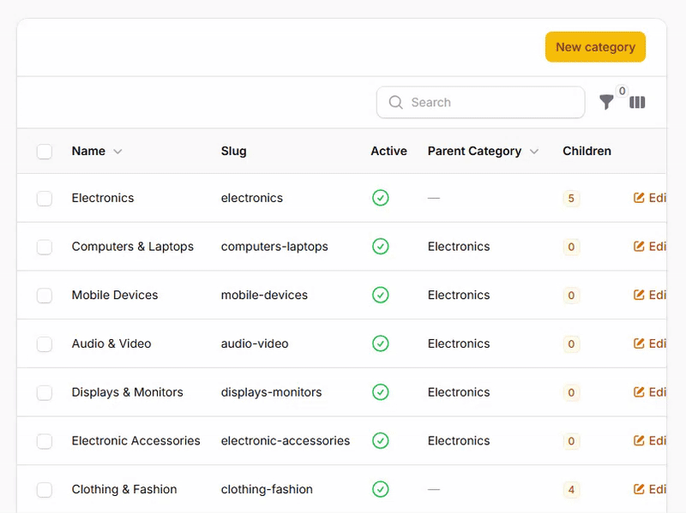Focus the Search input field
This screenshot has height=513, width=686.
tap(480, 102)
